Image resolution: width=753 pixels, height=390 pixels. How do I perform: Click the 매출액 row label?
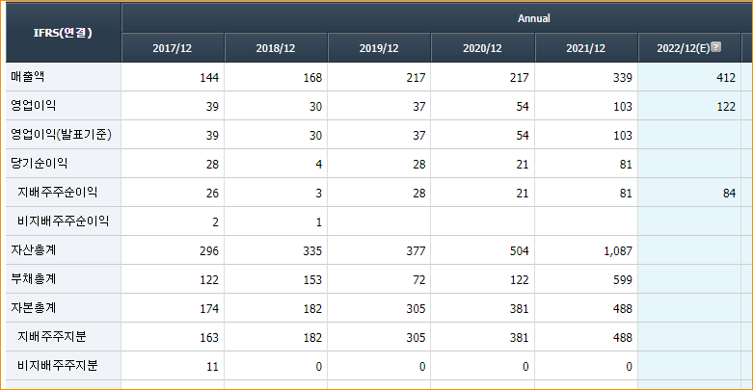pyautogui.click(x=28, y=77)
